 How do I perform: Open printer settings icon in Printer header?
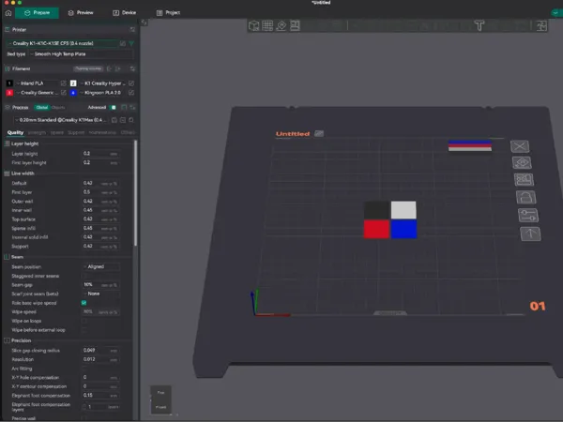pyautogui.click(x=132, y=29)
